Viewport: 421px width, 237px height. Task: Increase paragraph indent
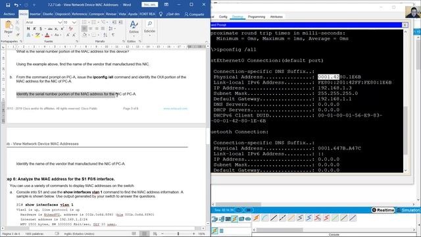point(120,22)
